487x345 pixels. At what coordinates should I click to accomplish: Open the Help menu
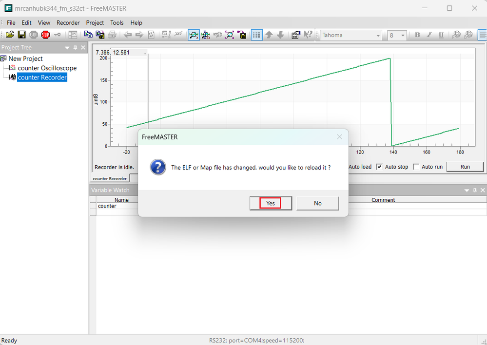coord(136,23)
